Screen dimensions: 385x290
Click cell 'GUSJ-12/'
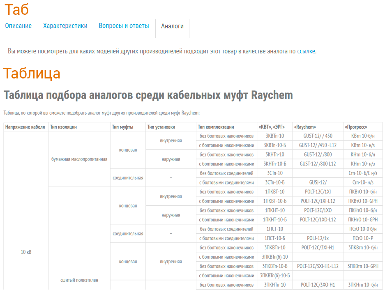click(x=318, y=182)
